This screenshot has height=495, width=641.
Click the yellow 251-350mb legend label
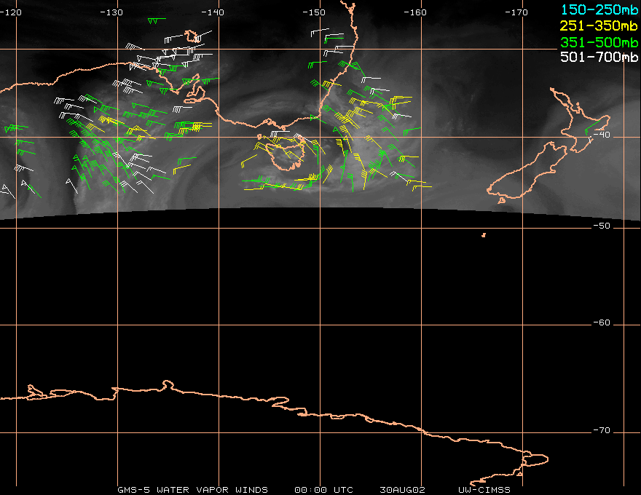click(x=599, y=25)
